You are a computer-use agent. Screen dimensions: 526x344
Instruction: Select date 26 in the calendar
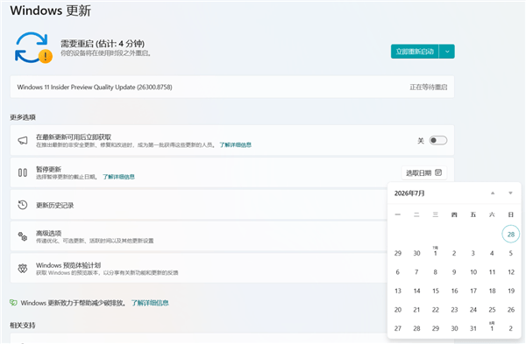[510, 310]
